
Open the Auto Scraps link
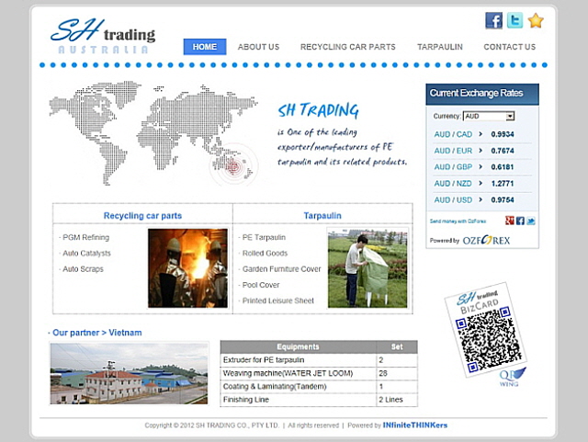click(x=83, y=269)
